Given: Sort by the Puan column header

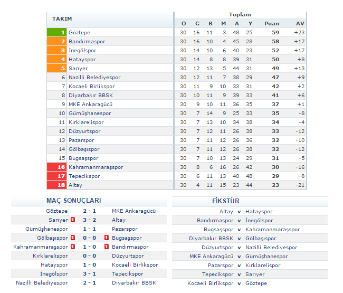Looking at the screenshot, I should [271, 23].
